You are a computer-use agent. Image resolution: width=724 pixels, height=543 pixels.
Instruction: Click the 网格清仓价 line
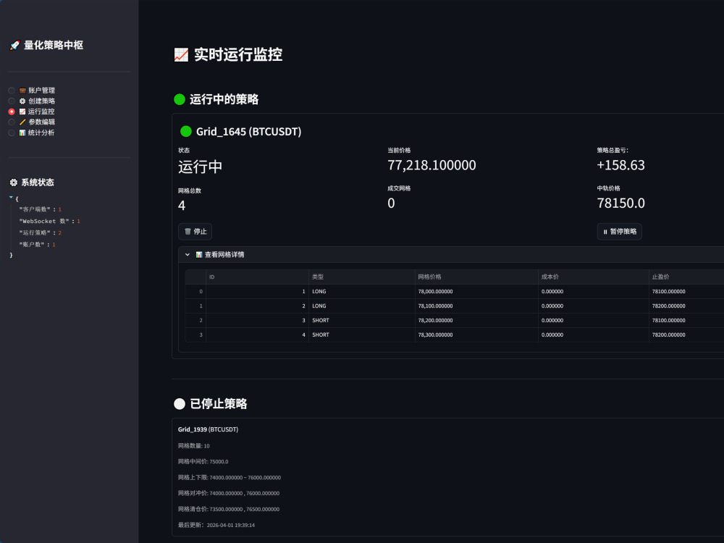pos(229,509)
